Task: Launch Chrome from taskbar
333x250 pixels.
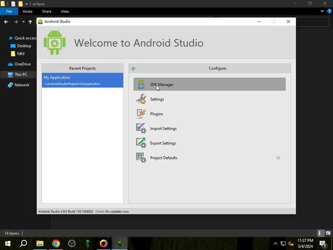Action: [56, 243]
